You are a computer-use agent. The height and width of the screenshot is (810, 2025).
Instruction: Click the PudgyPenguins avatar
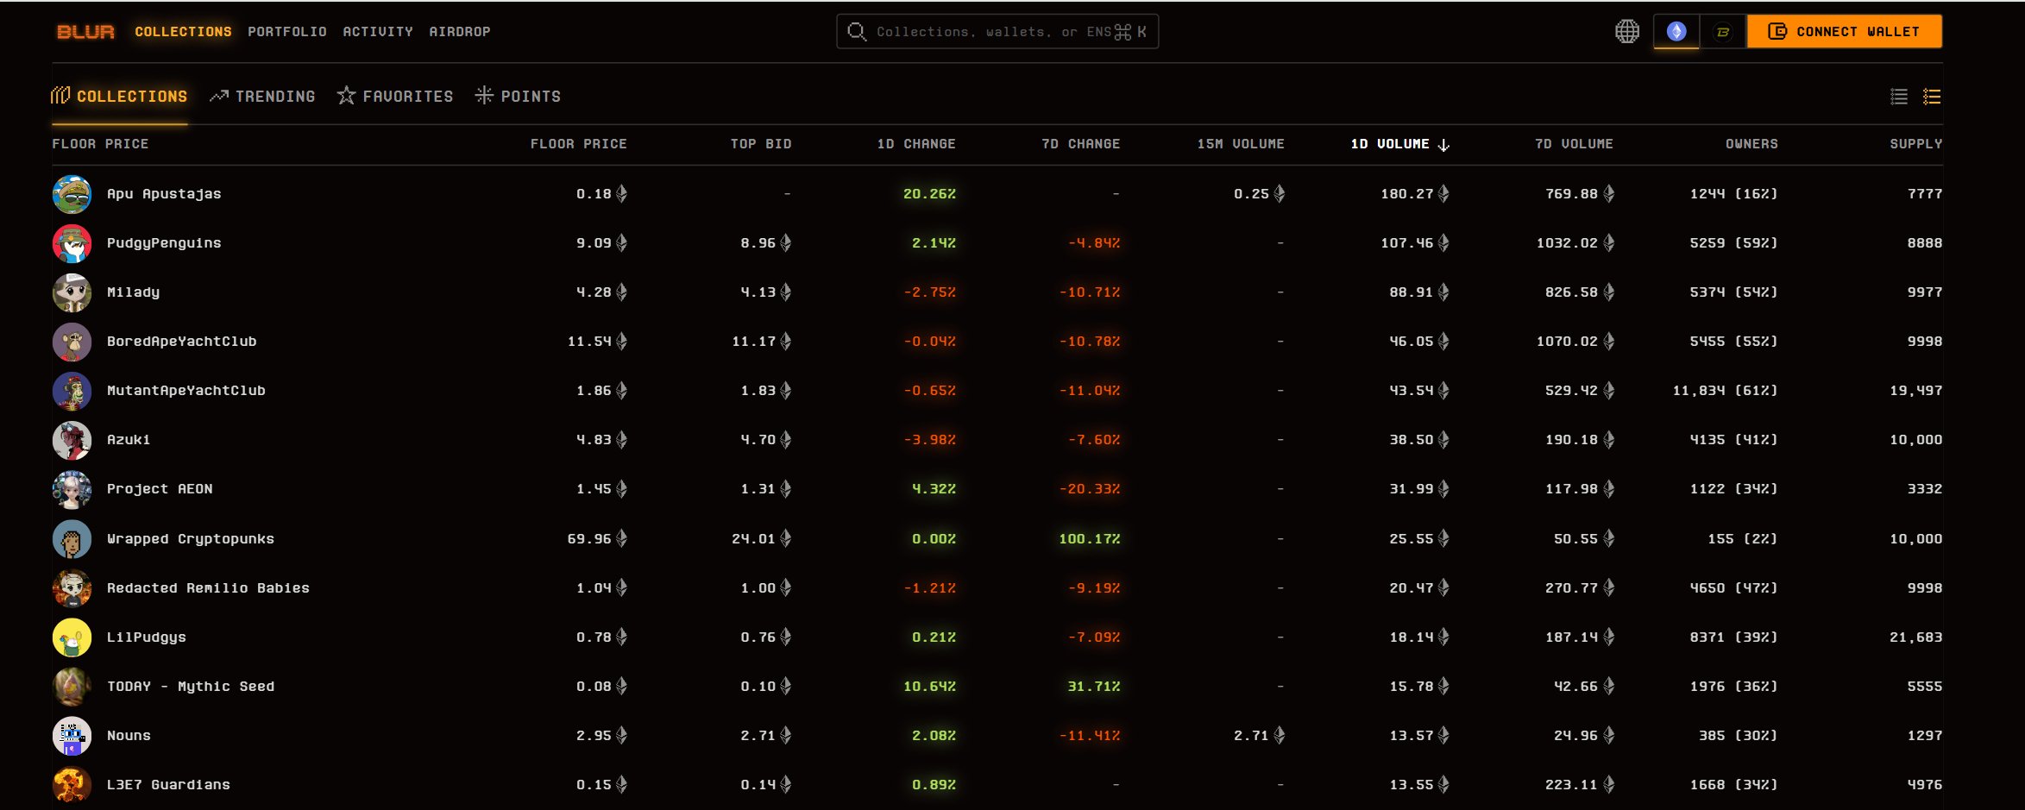click(x=72, y=243)
